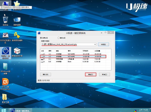Screen dimensions: 151x112
Task: Open the More Tools folder icon
Action: point(5,98)
